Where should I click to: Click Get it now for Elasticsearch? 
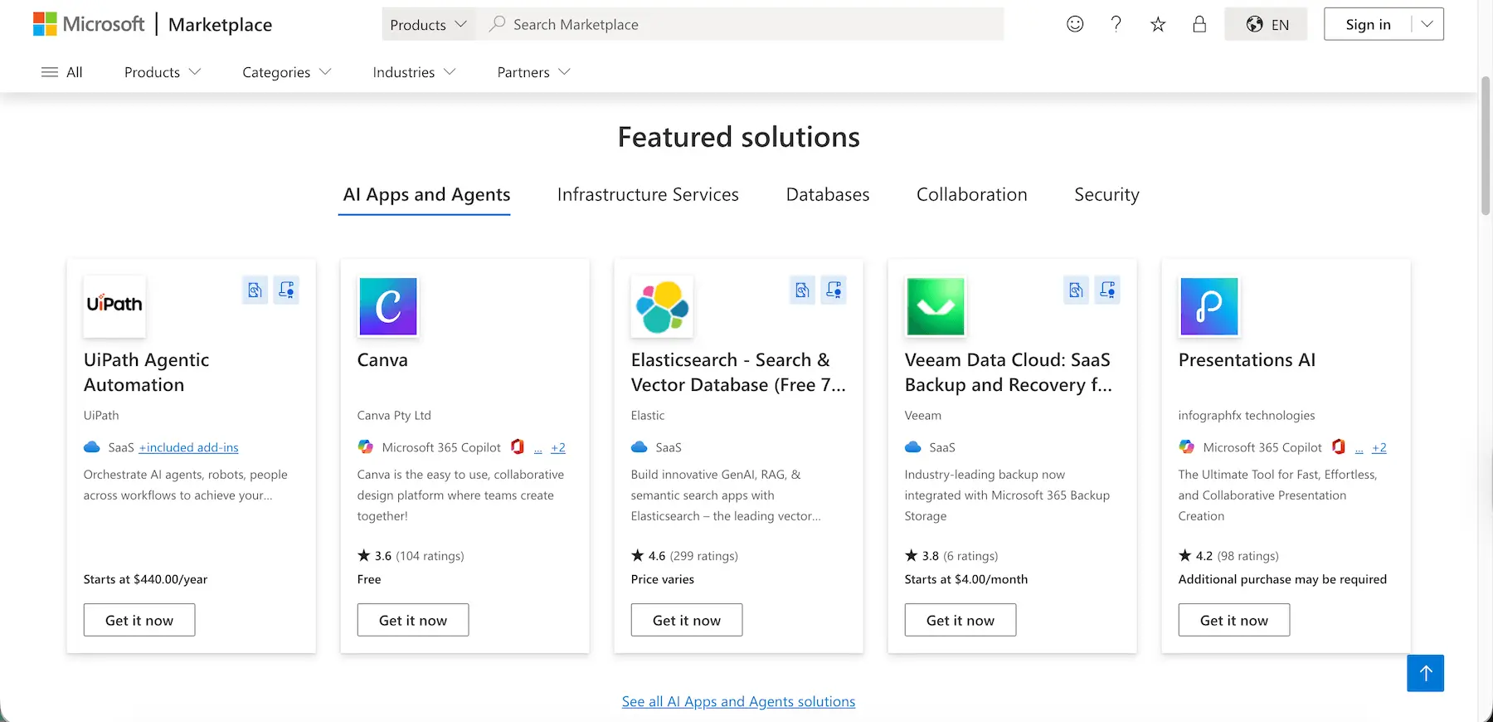687,620
